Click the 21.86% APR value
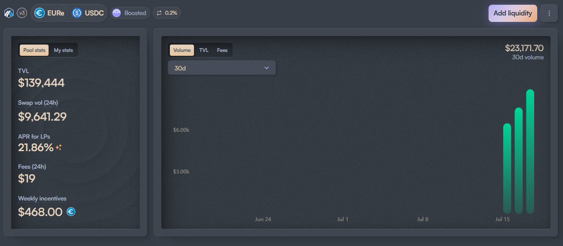 coord(36,148)
